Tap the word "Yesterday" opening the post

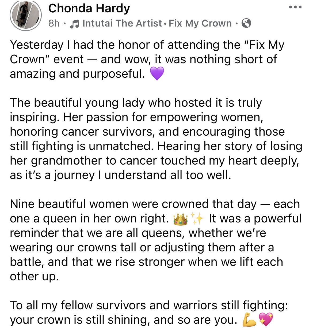coord(36,45)
